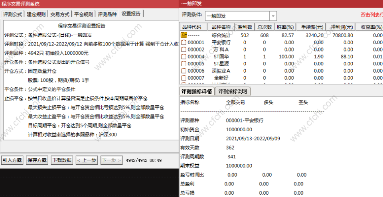Click the 双击列表行 red hint text

point(372,15)
